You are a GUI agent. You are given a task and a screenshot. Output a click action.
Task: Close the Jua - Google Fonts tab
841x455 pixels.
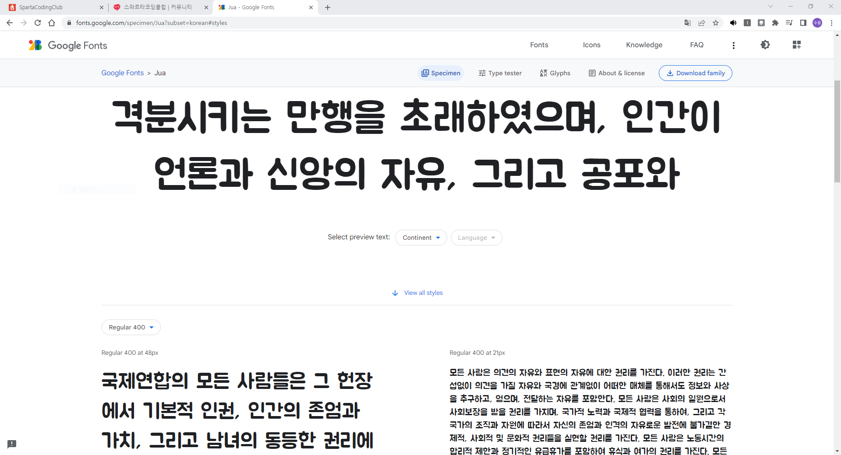(x=311, y=7)
